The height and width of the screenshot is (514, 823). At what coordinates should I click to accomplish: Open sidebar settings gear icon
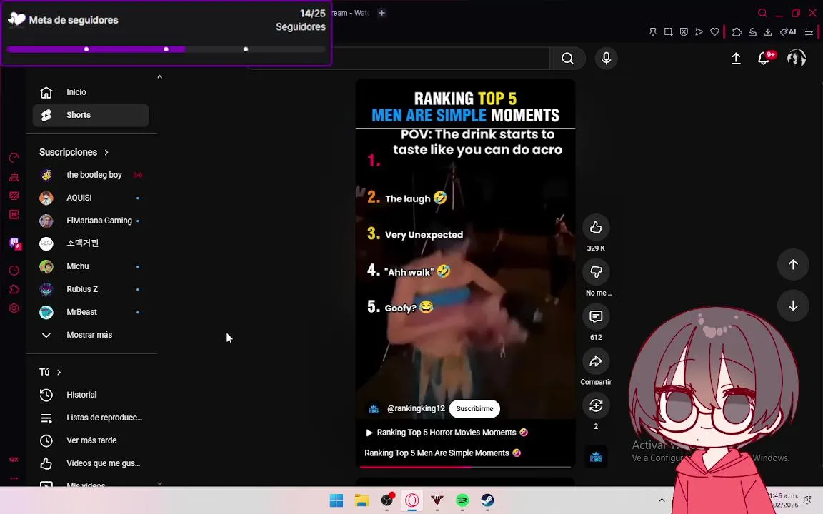click(x=14, y=308)
